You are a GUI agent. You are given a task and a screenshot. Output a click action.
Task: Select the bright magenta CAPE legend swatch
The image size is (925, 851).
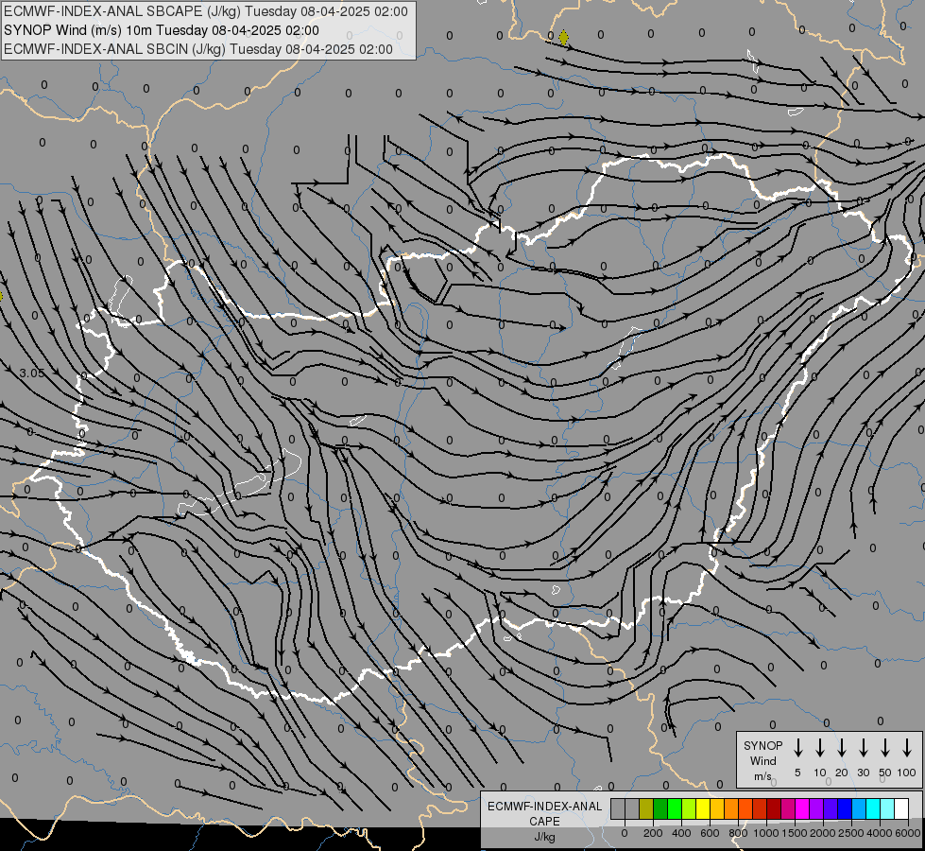802,808
